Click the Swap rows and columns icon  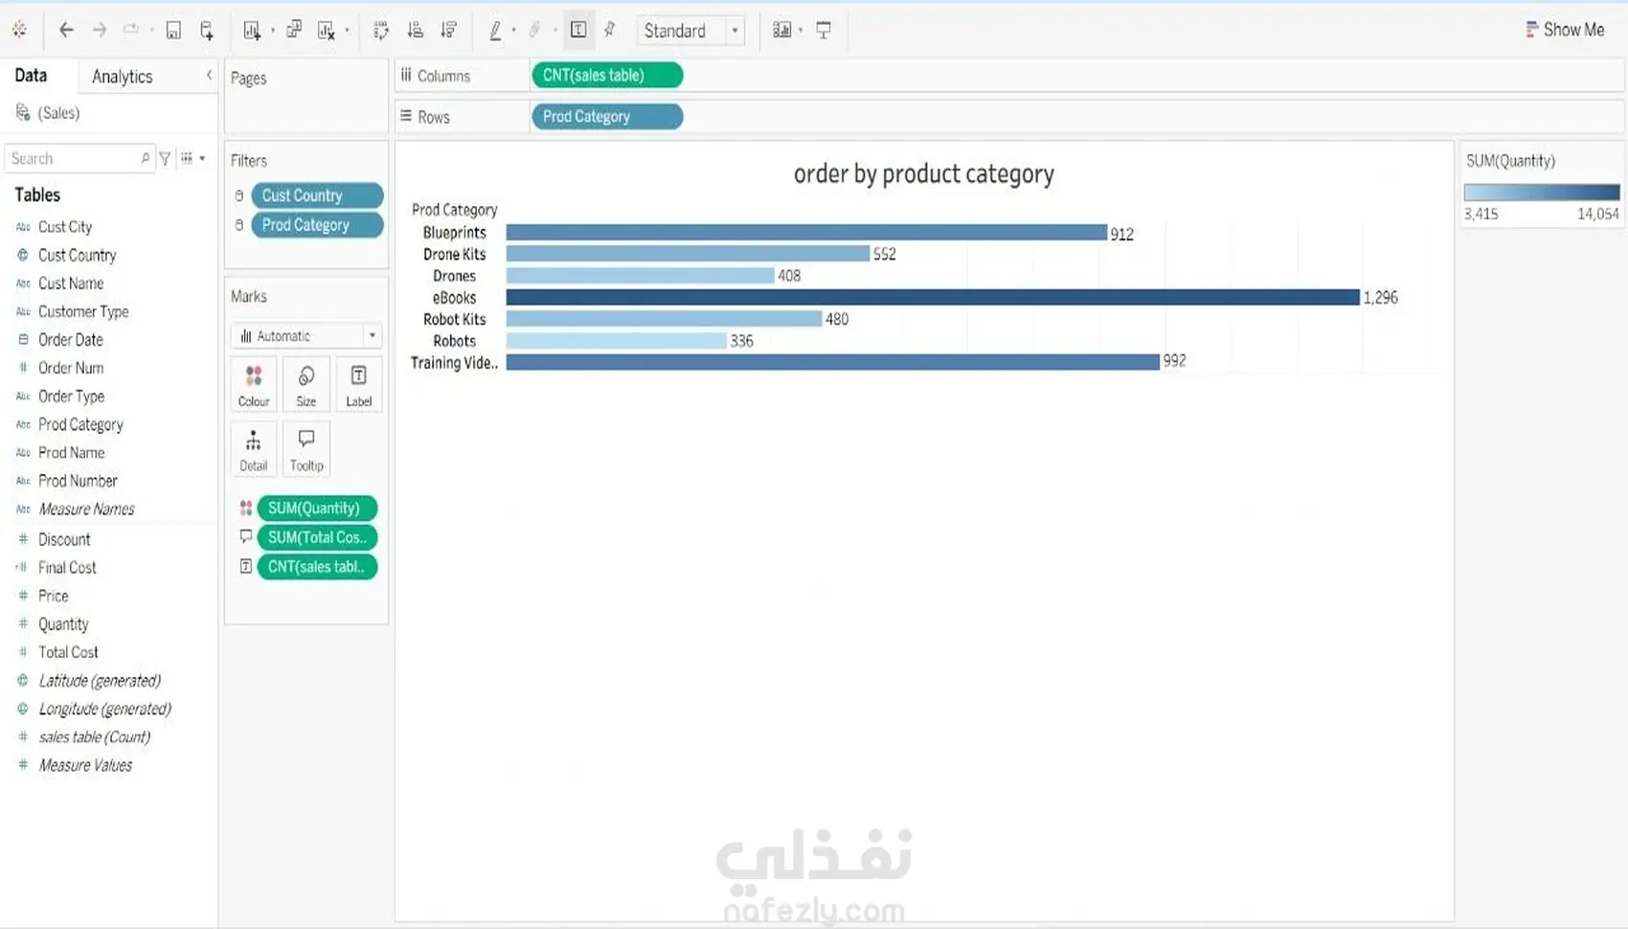coord(381,31)
